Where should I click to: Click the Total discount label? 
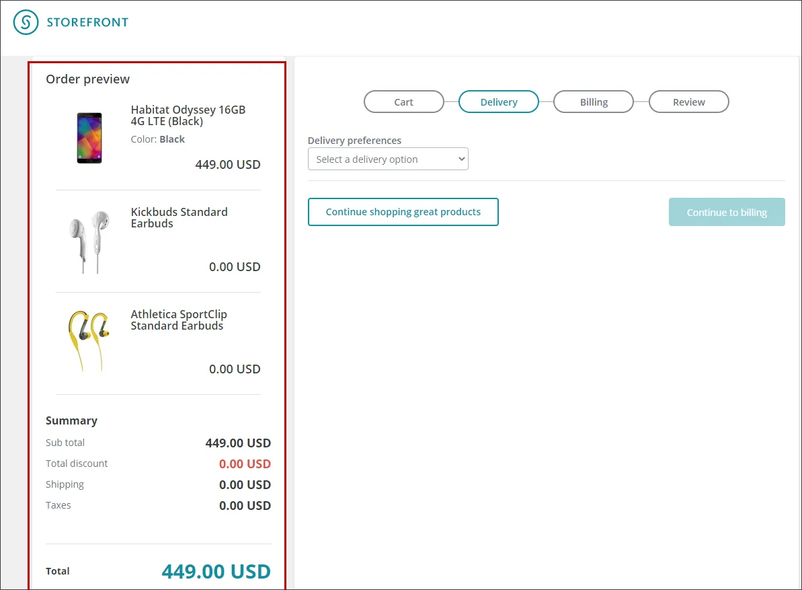[x=77, y=464]
